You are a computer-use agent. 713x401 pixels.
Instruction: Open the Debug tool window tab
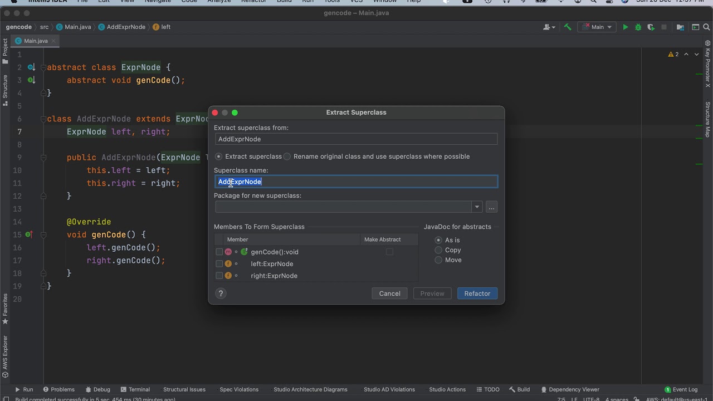97,390
